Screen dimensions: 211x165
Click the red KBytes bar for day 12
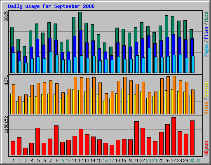pos(81,142)
